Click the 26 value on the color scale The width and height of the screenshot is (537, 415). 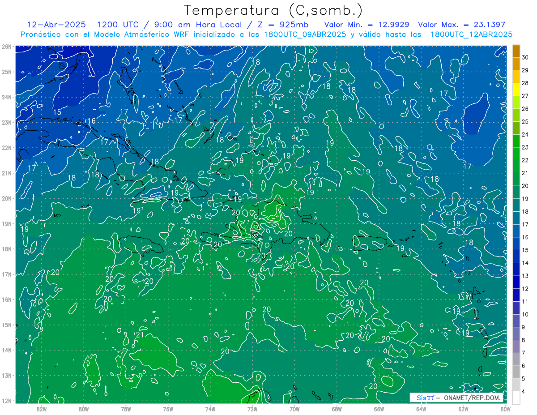coord(525,109)
